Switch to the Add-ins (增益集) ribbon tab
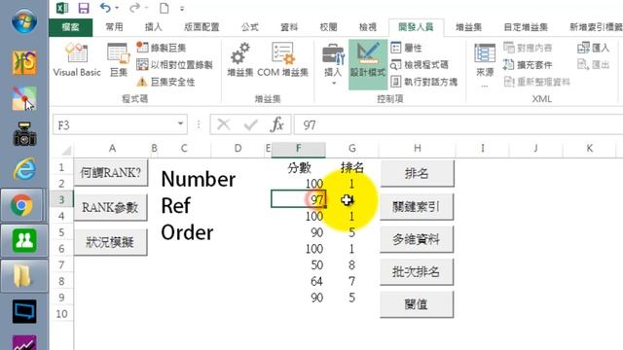The image size is (623, 350). click(x=468, y=27)
